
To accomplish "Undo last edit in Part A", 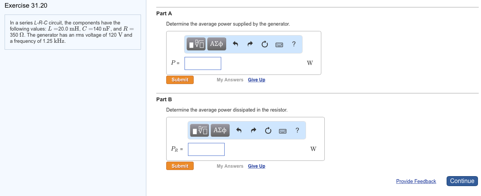I will (236, 44).
